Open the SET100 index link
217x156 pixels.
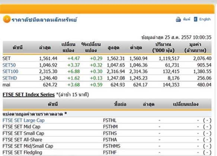(x=10, y=72)
